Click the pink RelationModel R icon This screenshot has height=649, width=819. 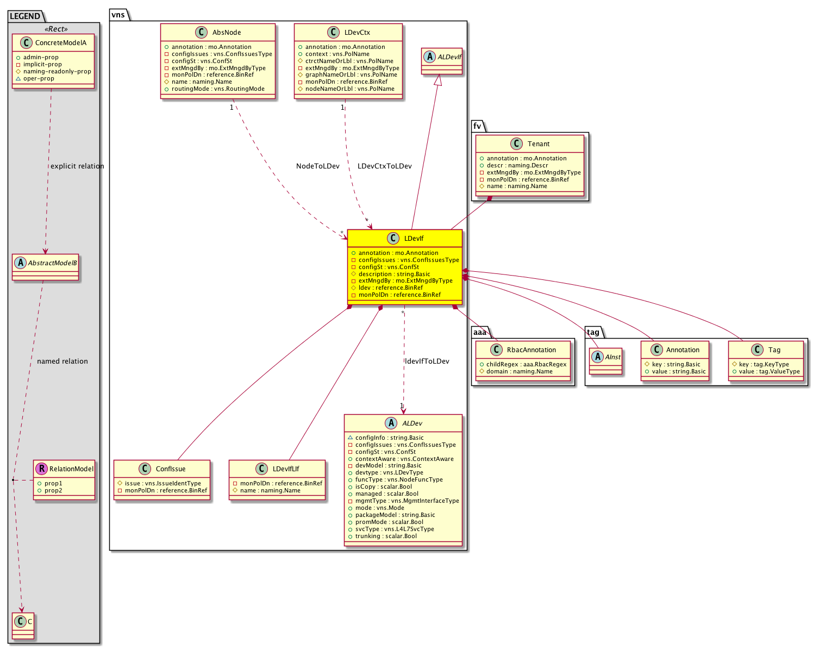point(41,469)
